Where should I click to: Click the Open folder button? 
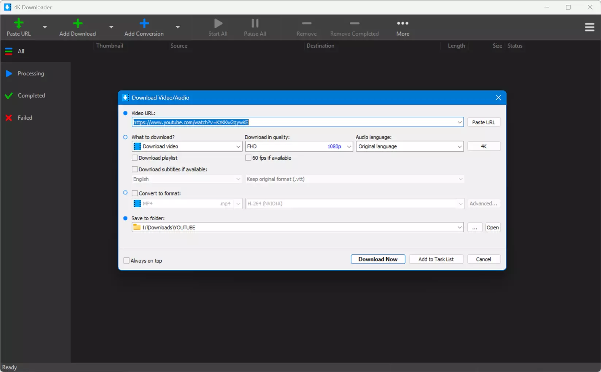click(493, 227)
